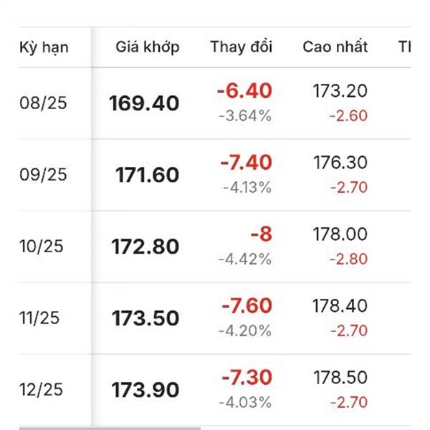Select the 12/25 contract row

(x=214, y=390)
